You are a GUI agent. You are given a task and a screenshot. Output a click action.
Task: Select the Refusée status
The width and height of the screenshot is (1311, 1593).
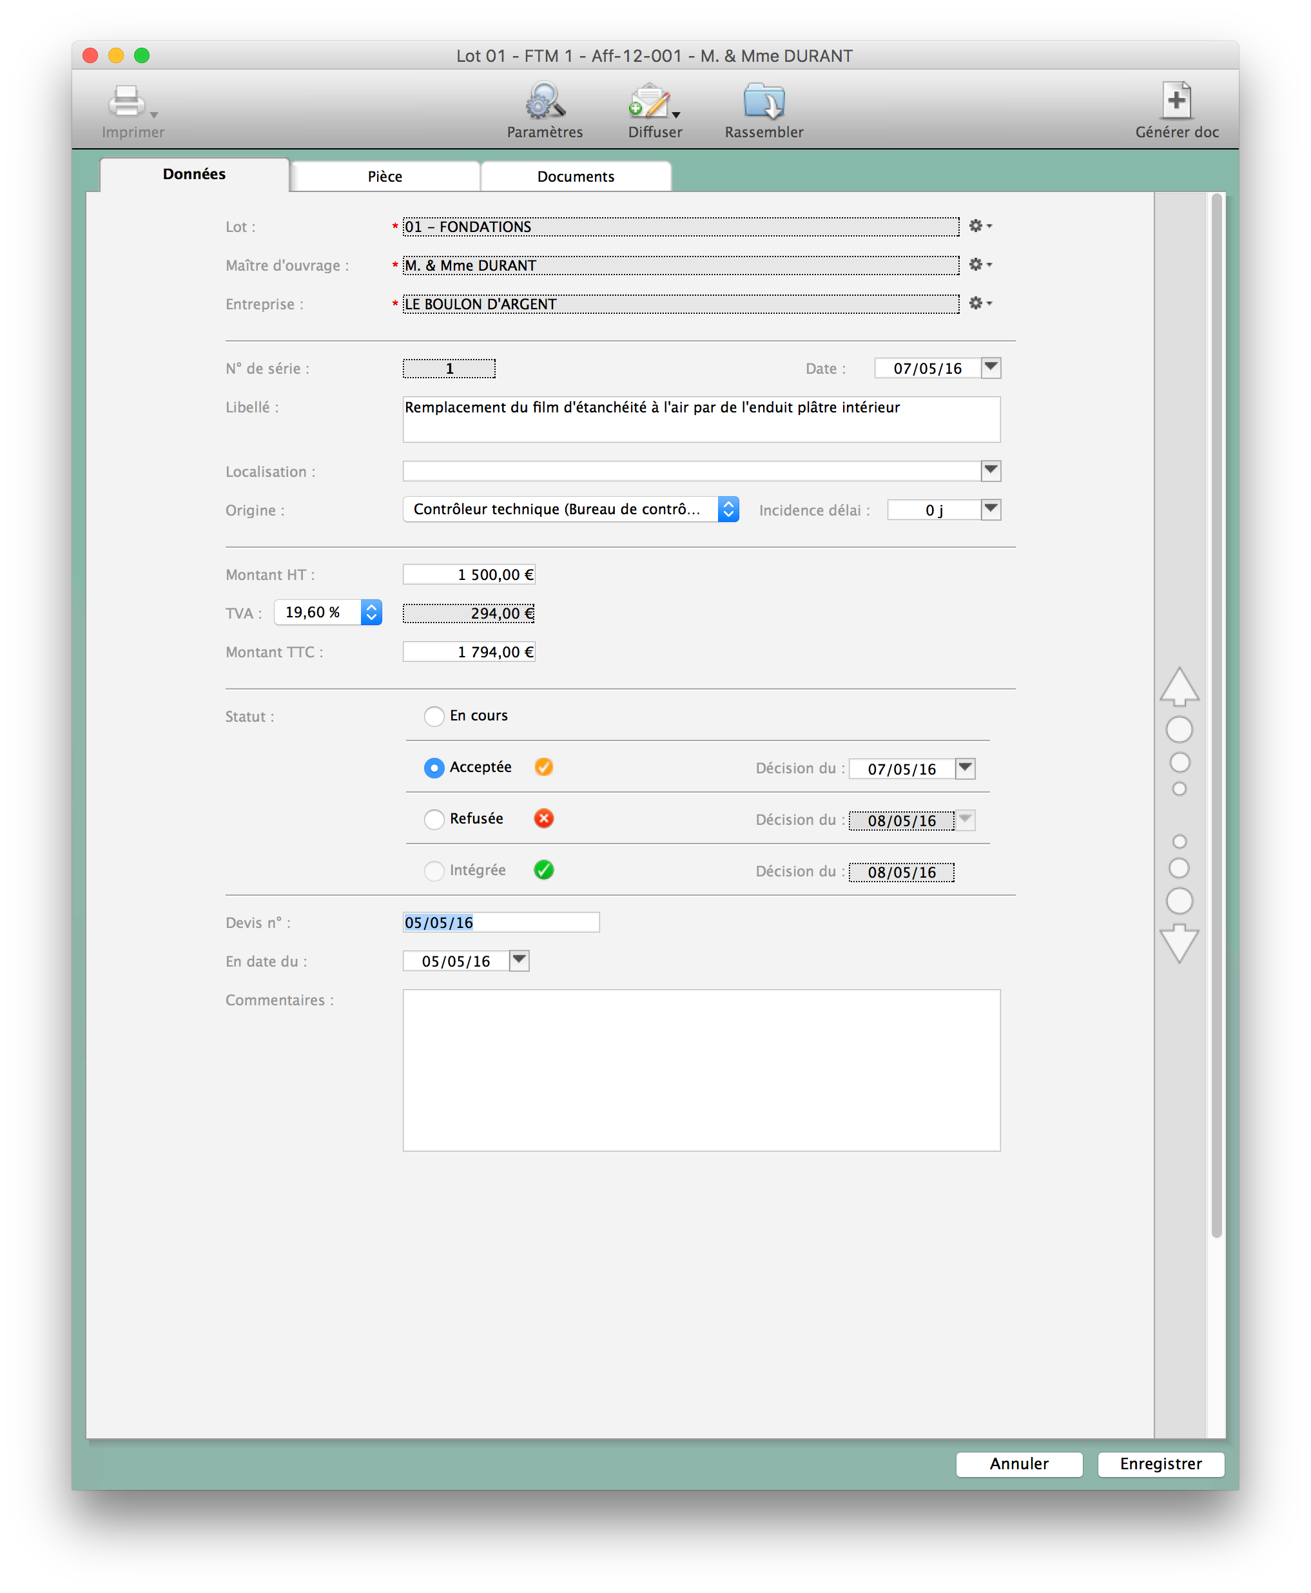pos(434,819)
